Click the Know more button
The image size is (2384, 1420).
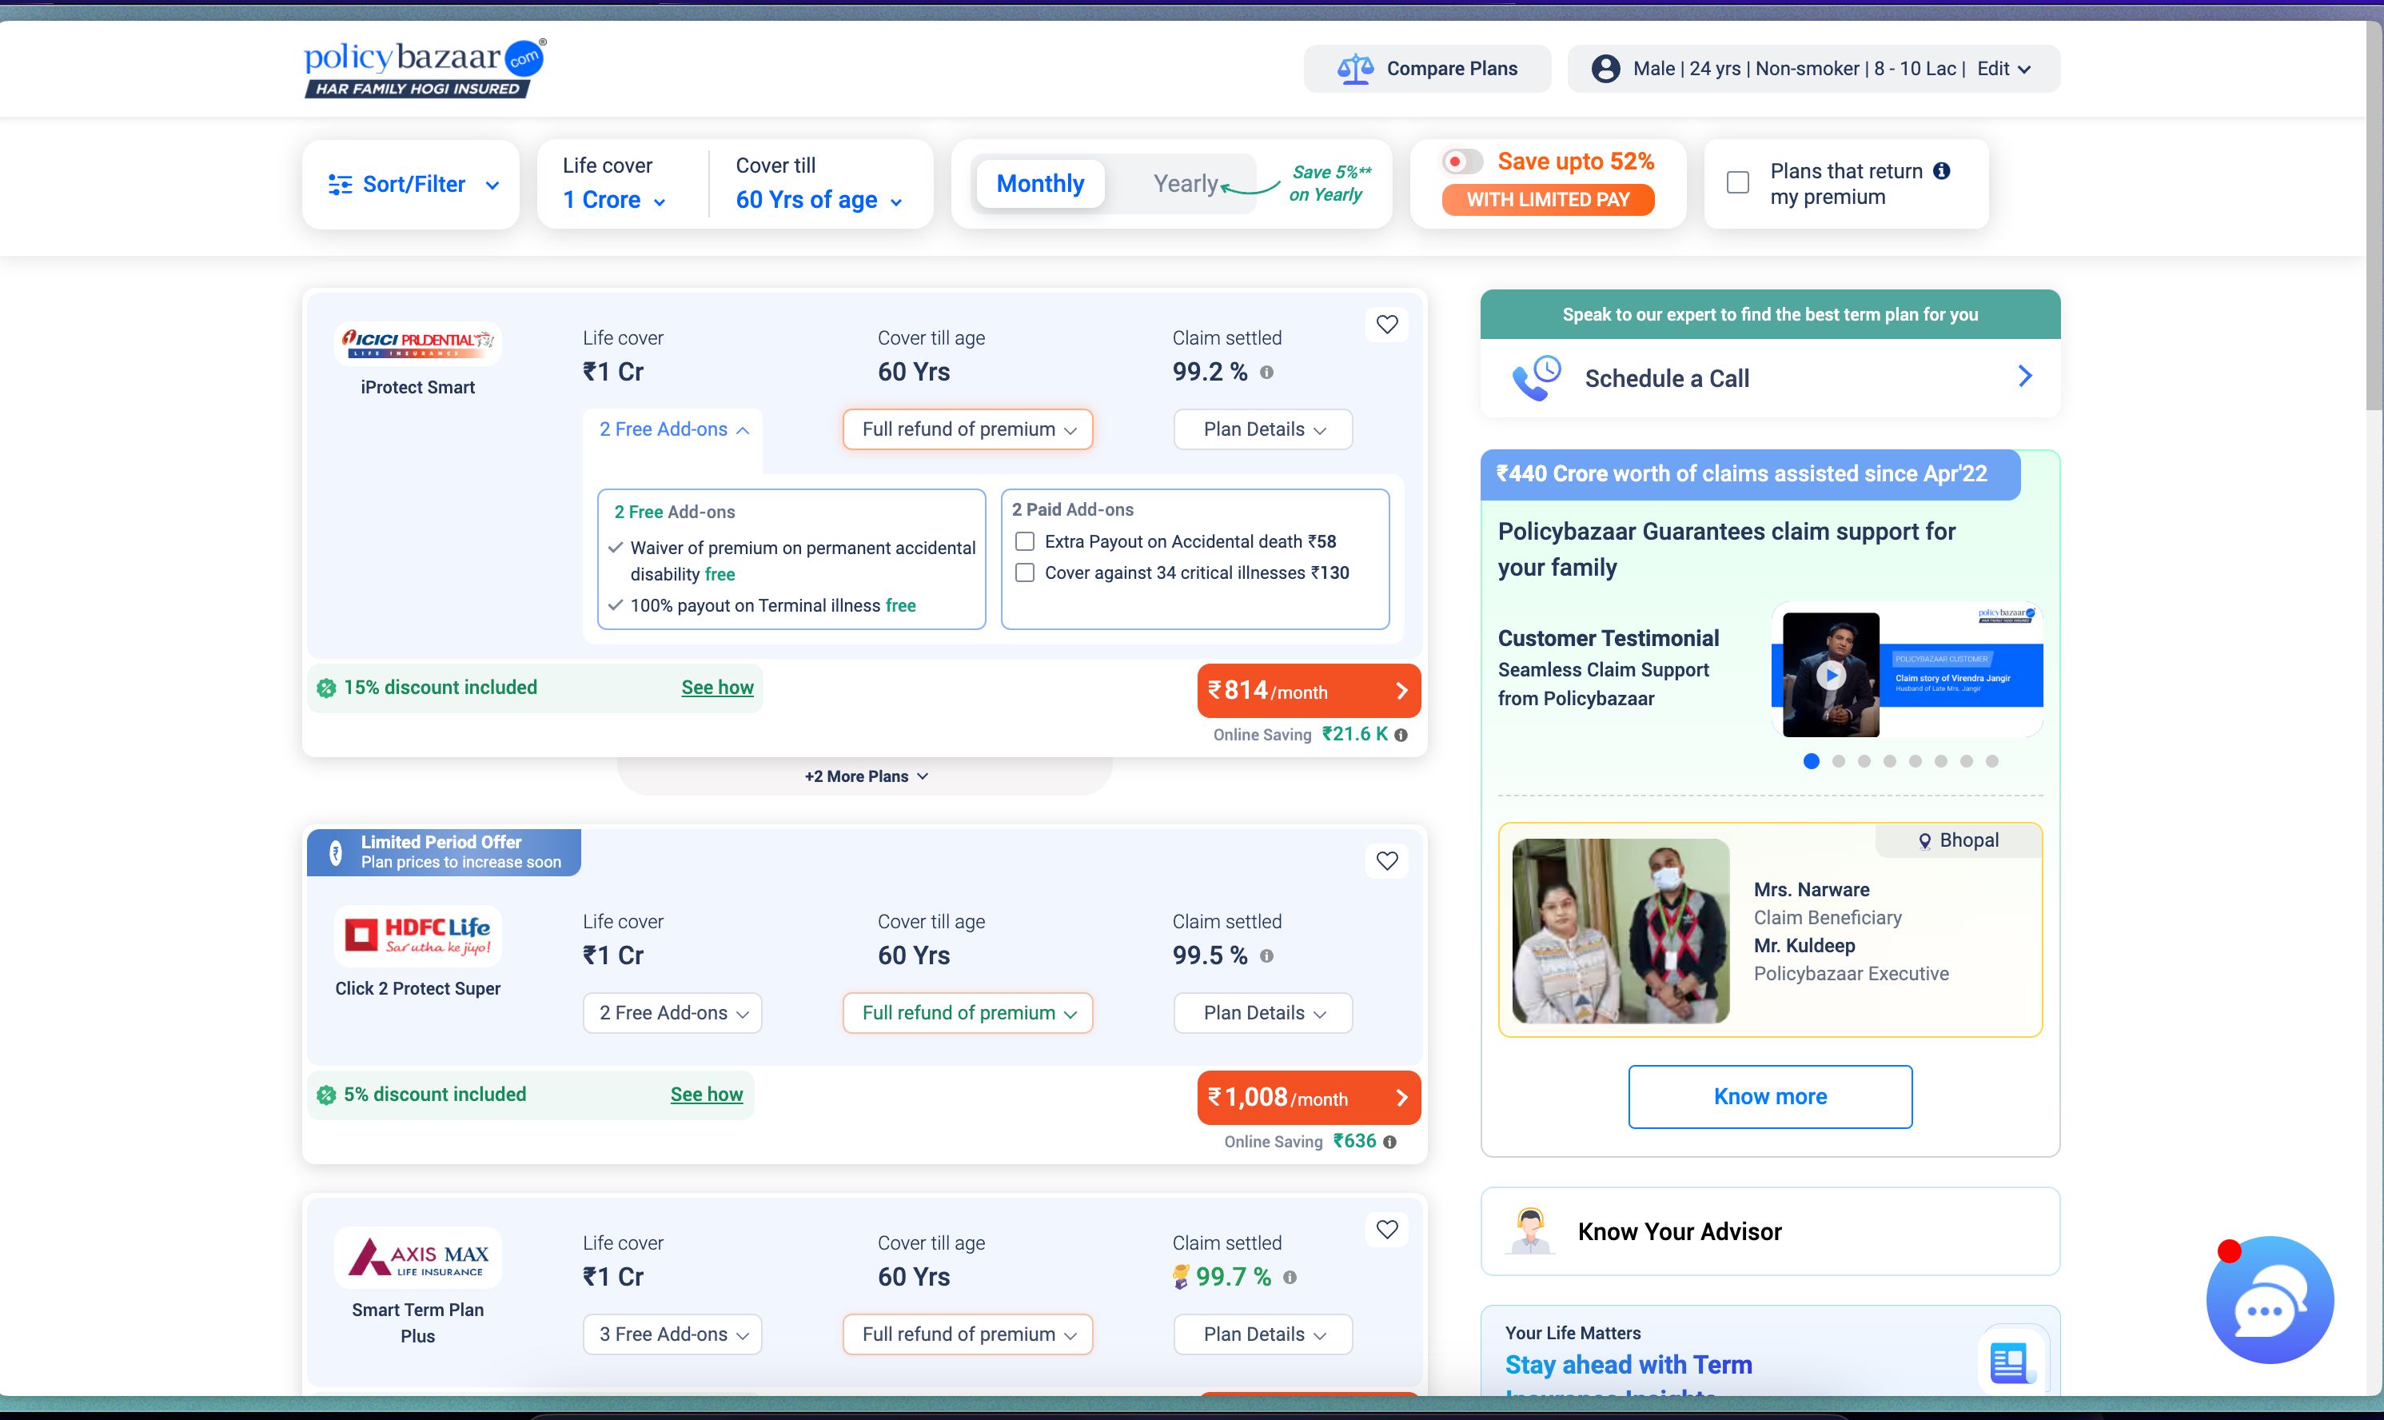tap(1770, 1096)
